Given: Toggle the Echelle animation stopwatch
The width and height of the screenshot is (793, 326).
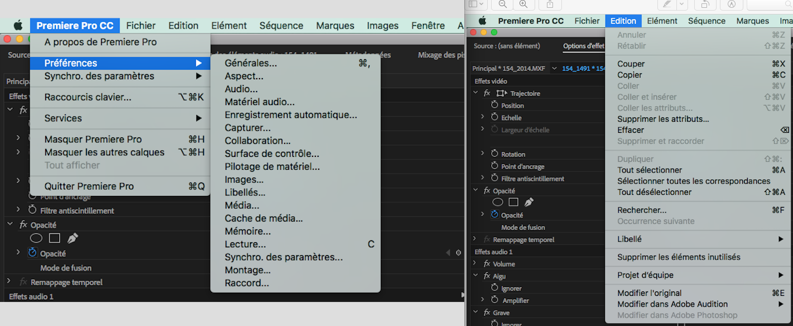Looking at the screenshot, I should [x=494, y=118].
